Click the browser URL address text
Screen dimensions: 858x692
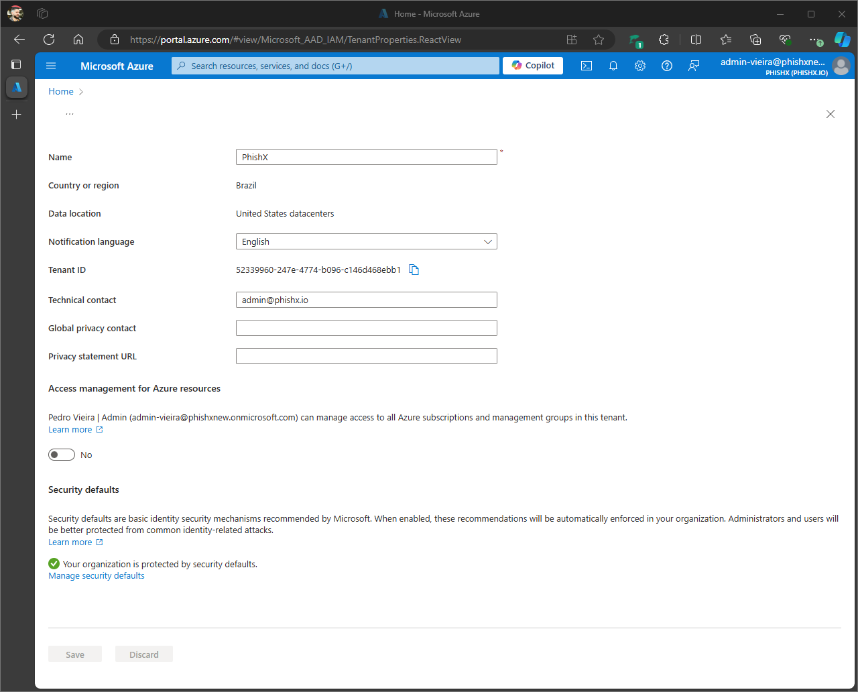coord(296,40)
